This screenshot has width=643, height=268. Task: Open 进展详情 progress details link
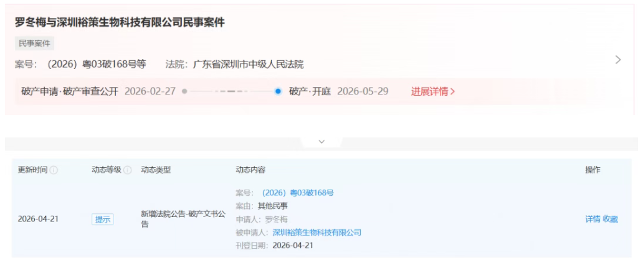coord(433,91)
